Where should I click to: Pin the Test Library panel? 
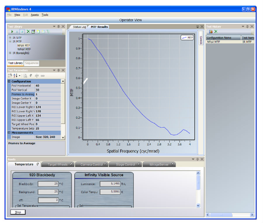(x=58, y=27)
